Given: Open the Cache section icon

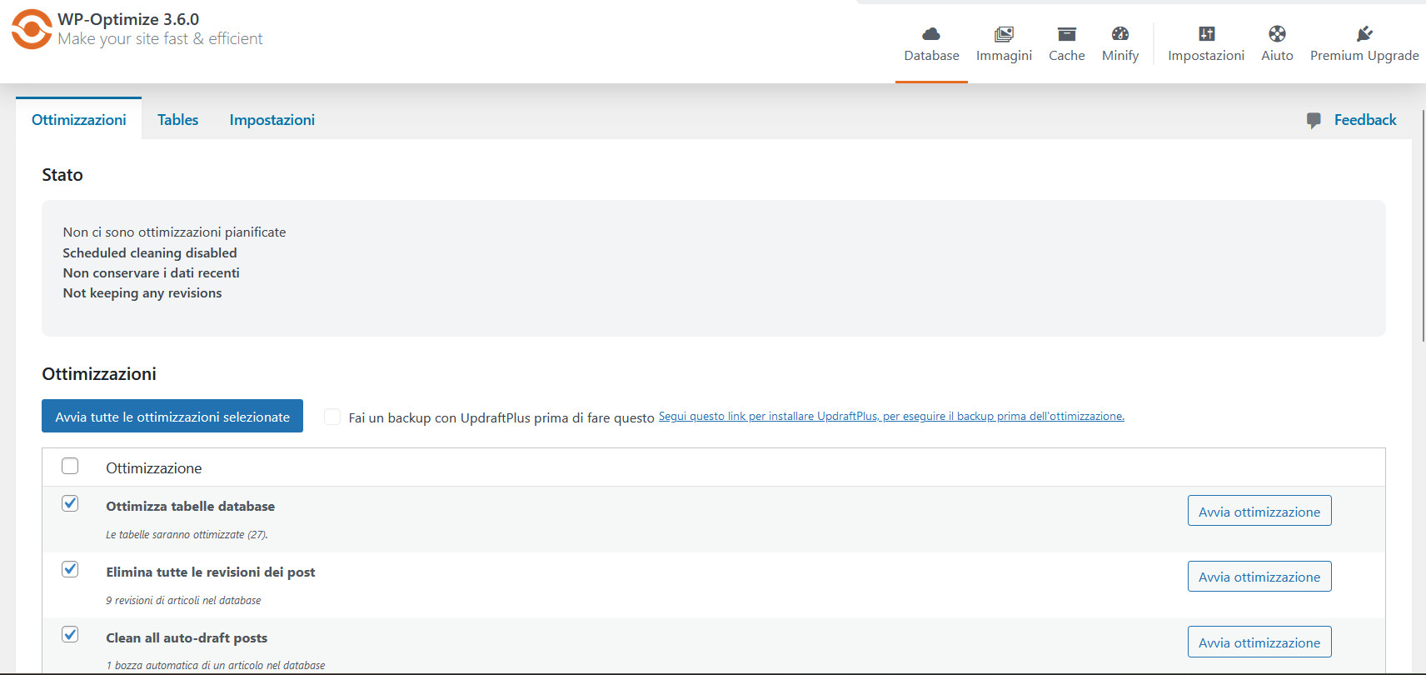Looking at the screenshot, I should click(1066, 34).
